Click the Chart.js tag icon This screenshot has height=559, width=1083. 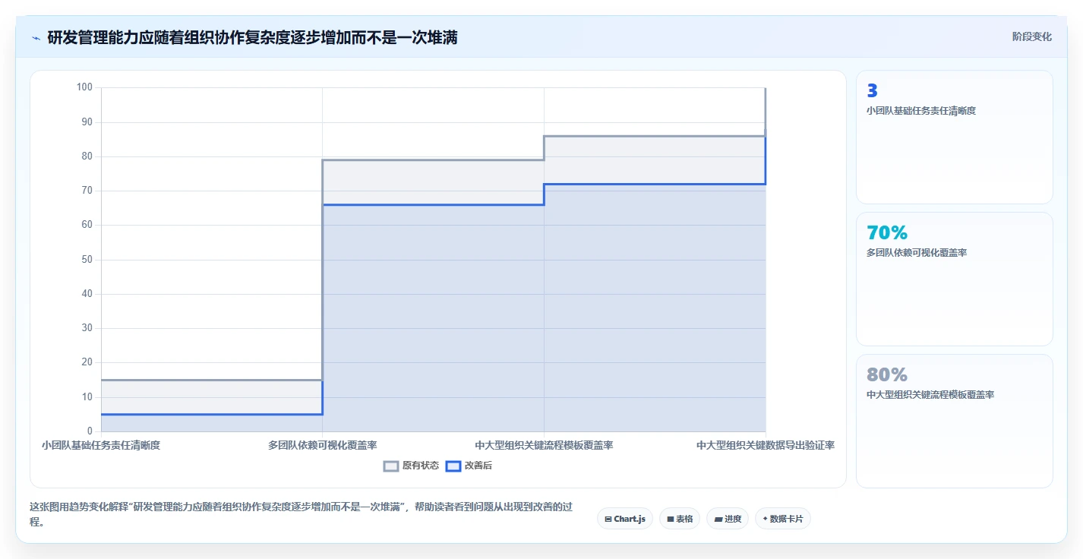(x=608, y=520)
